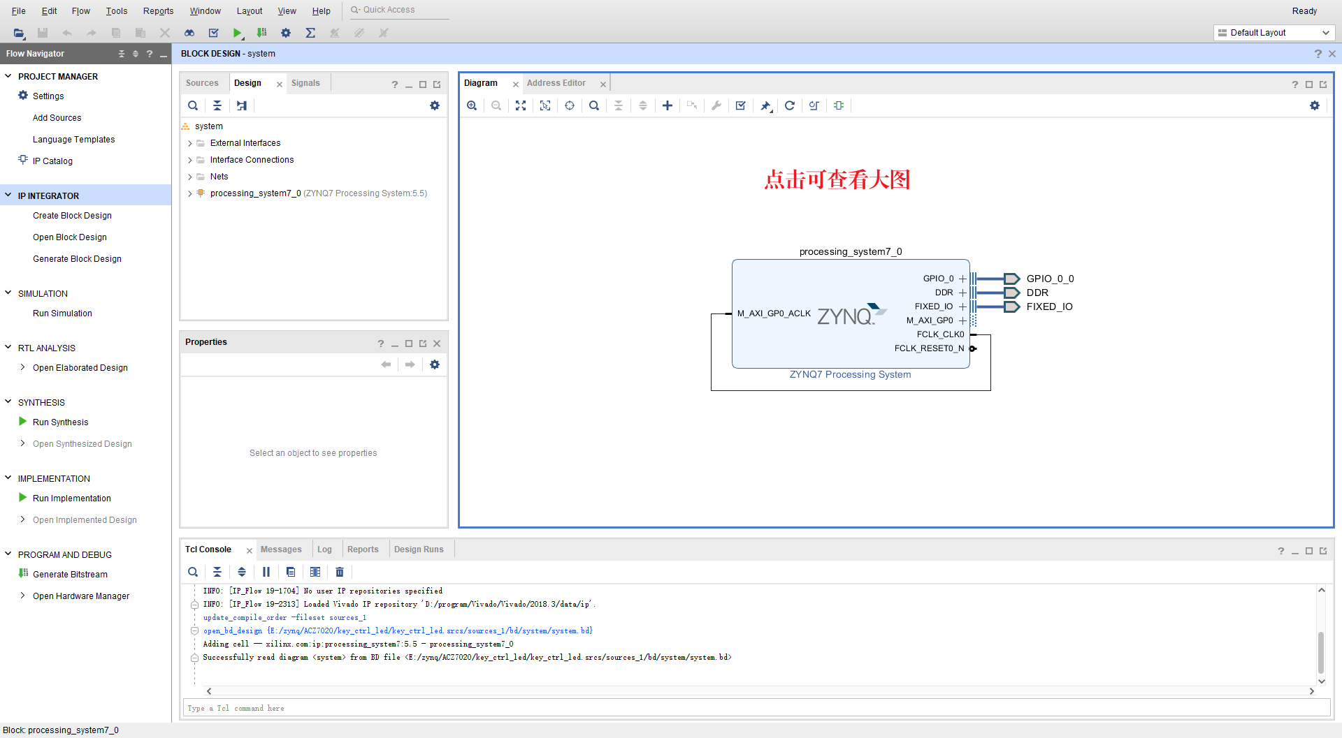Zoom out on the block diagram
1342x738 pixels.
point(496,105)
